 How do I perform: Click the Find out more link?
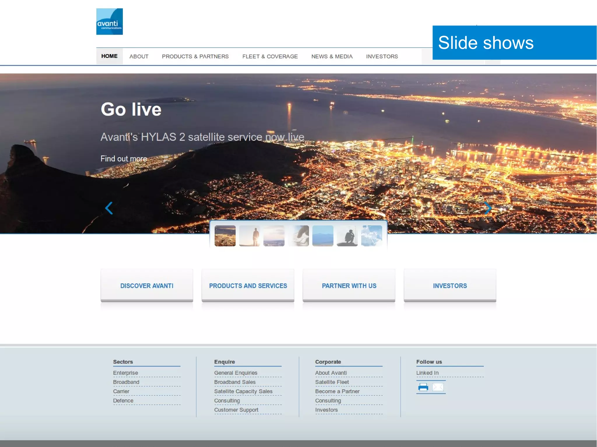pos(124,159)
